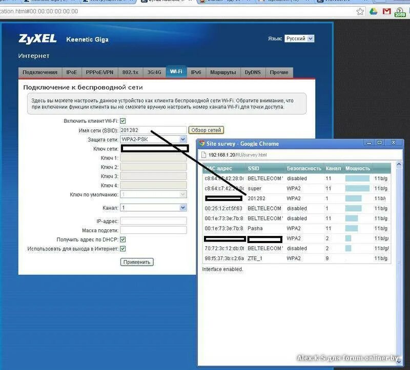Viewport: 410px width, 370px height.
Task: Click Site survey page document icon
Action: coord(203,155)
